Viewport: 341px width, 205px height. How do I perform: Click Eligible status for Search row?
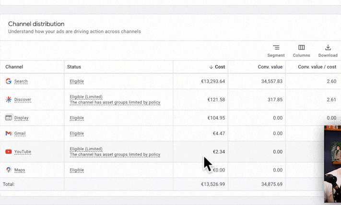[x=77, y=82]
